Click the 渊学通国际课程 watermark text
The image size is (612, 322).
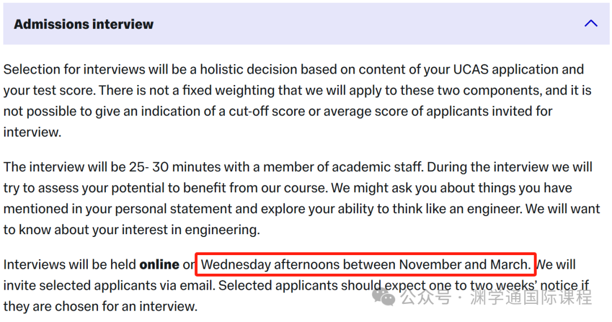tap(531, 297)
